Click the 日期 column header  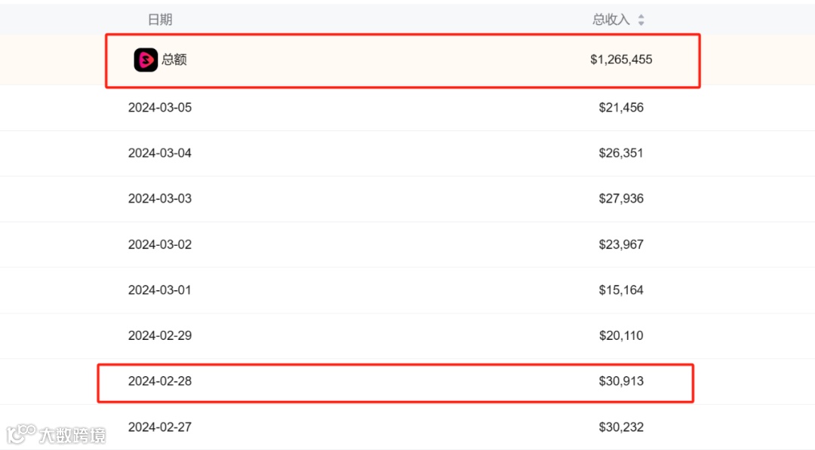point(160,20)
